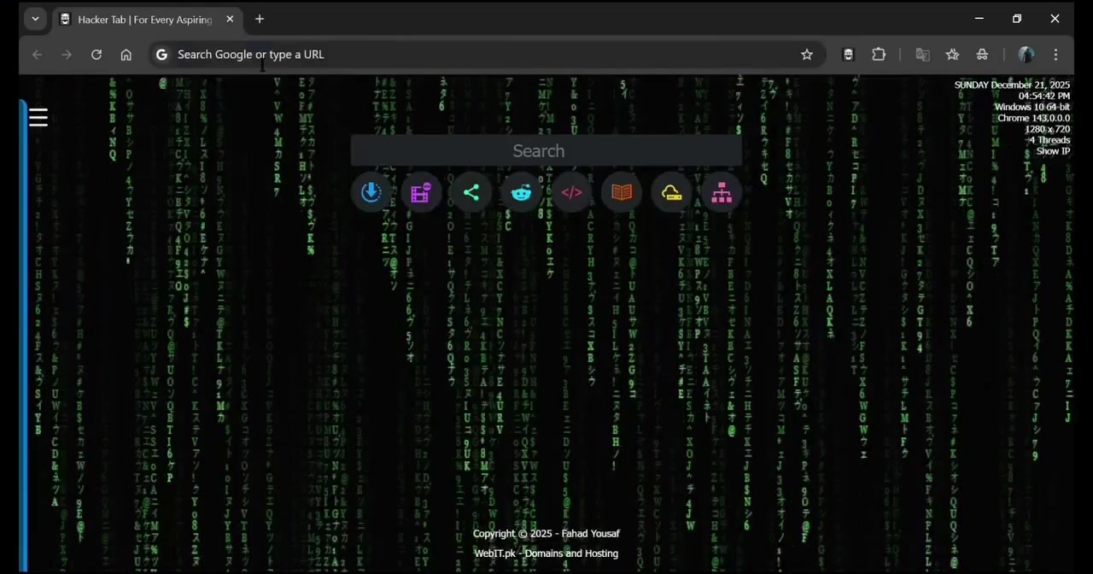
Task: Click the green share shortcut icon
Action: (471, 193)
